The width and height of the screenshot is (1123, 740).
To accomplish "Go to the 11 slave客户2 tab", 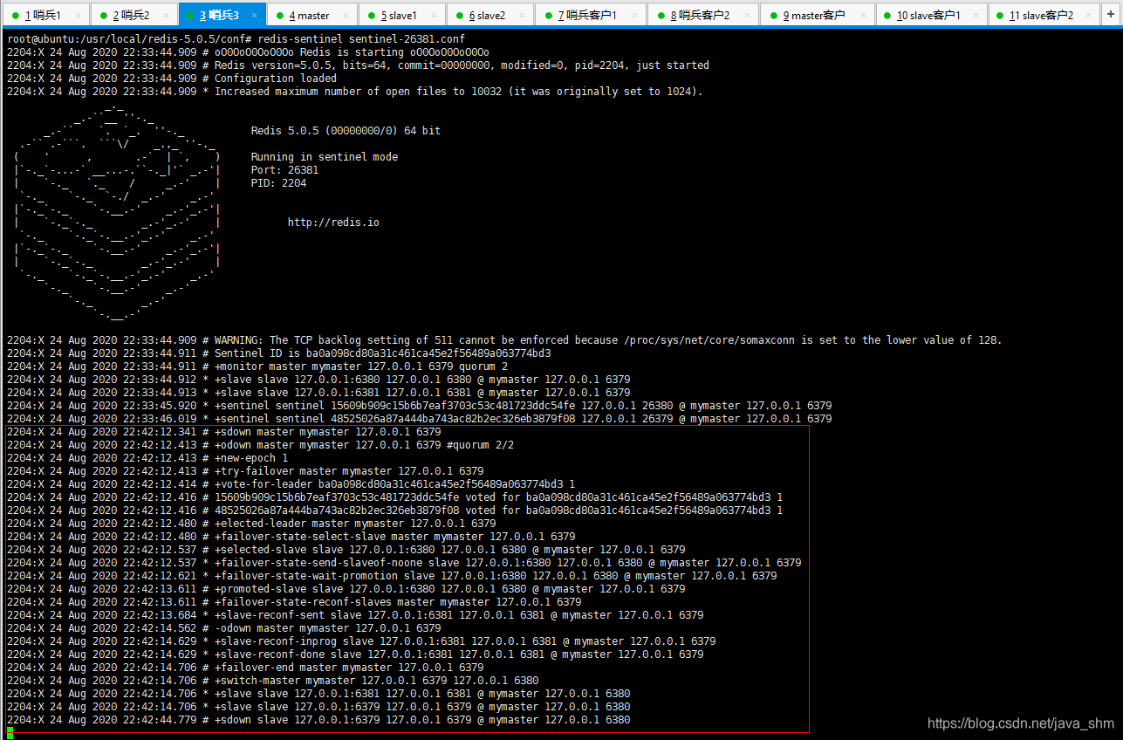I will pyautogui.click(x=1045, y=16).
